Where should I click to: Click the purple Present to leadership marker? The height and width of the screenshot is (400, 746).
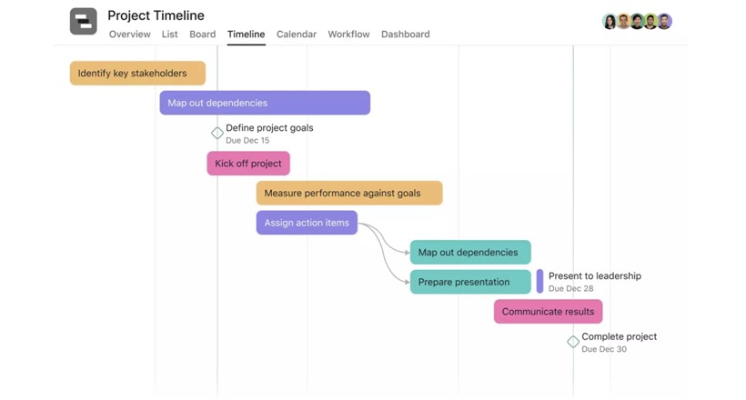[539, 282]
